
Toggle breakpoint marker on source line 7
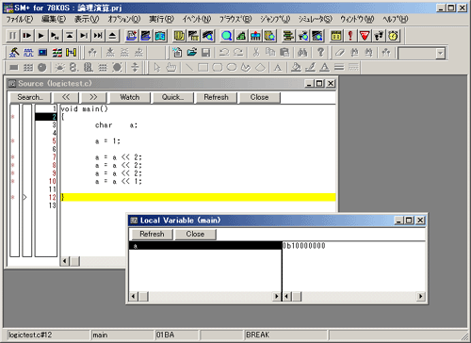point(13,157)
